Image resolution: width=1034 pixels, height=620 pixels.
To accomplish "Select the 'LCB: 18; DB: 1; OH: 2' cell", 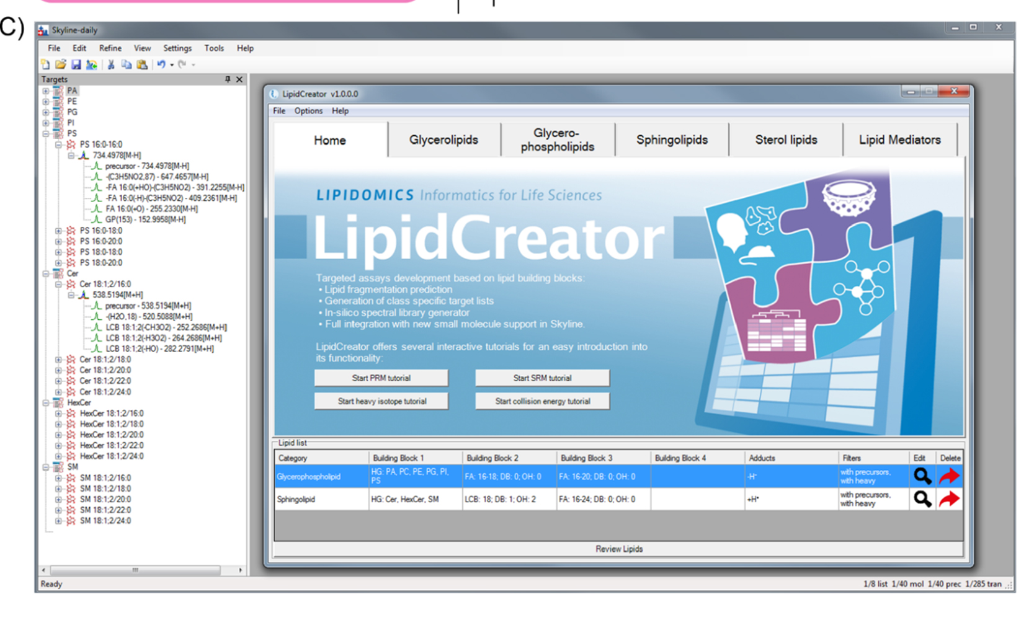I will 509,499.
